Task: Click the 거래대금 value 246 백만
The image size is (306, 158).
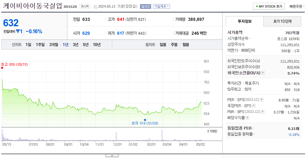Action: (199, 33)
